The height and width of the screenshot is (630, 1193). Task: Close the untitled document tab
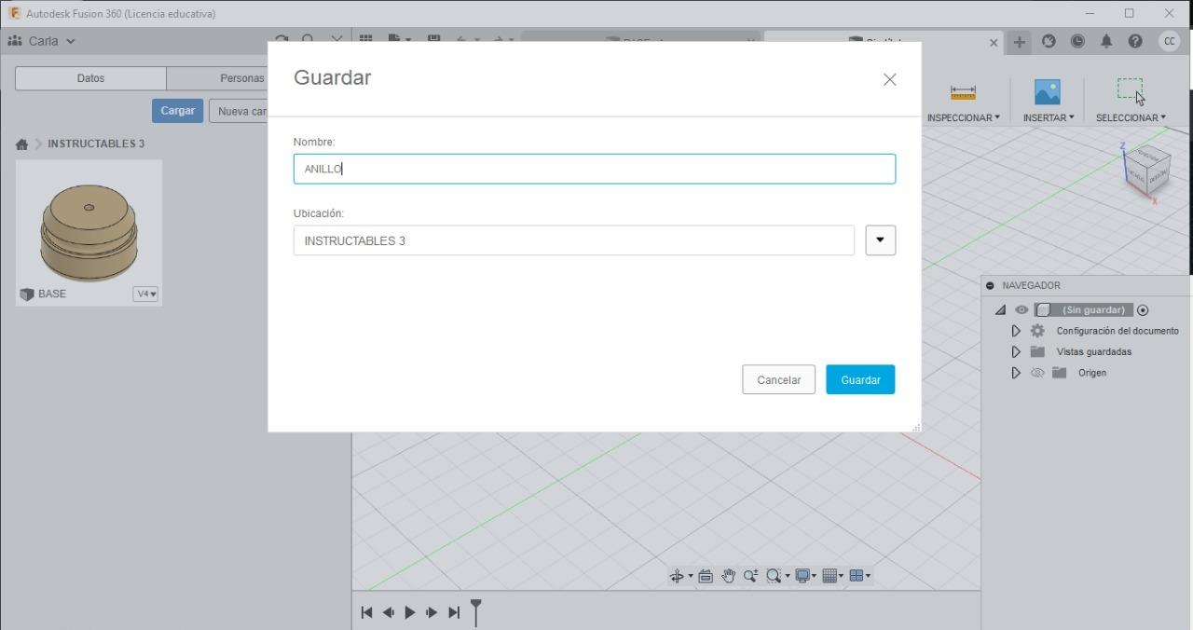coord(994,43)
